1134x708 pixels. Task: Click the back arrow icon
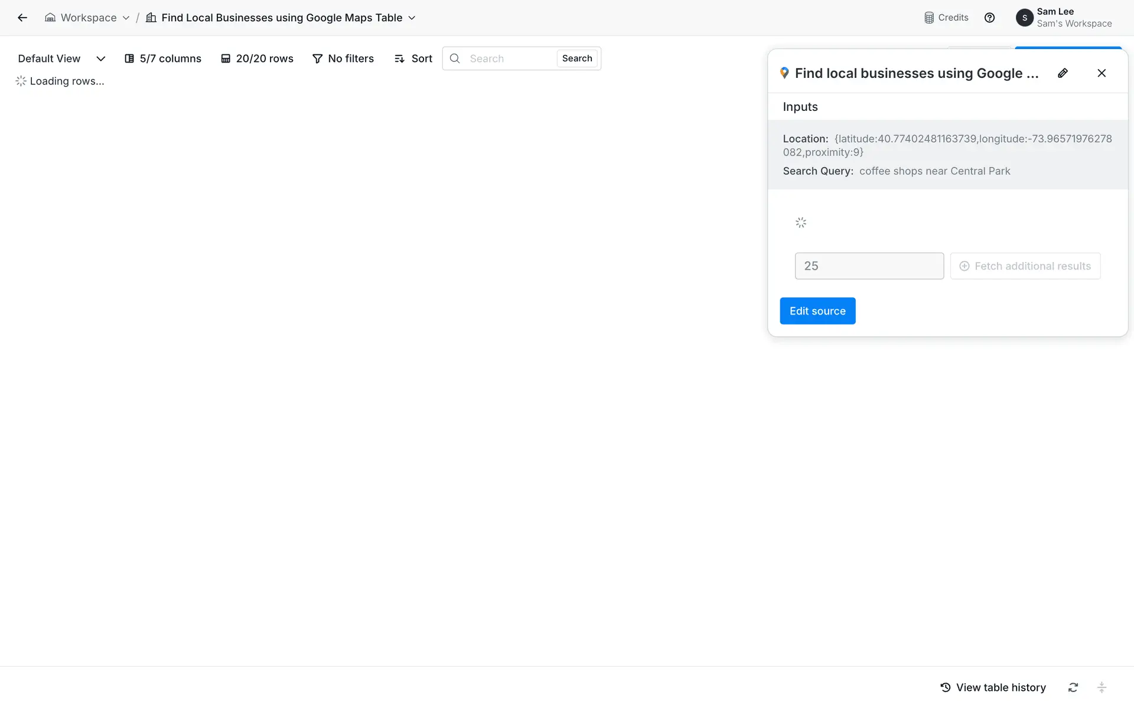click(22, 18)
